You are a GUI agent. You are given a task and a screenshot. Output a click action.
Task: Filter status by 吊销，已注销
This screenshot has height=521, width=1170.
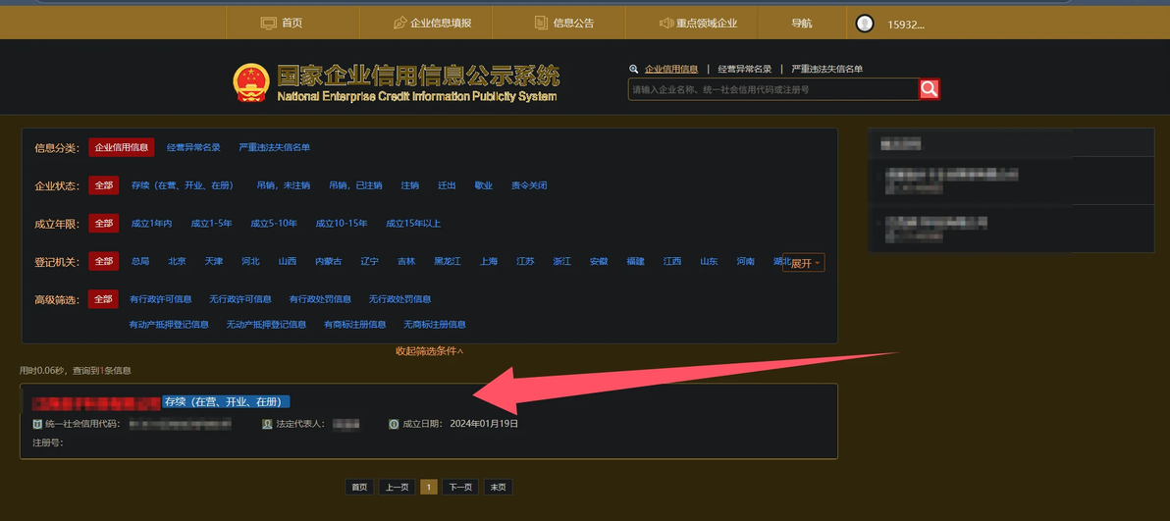(356, 185)
